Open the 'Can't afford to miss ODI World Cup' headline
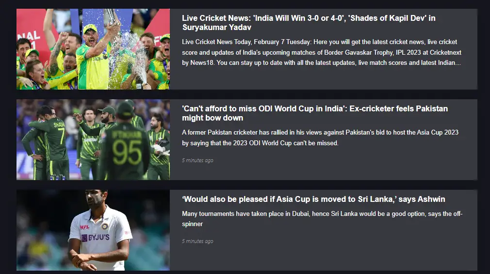 (315, 113)
